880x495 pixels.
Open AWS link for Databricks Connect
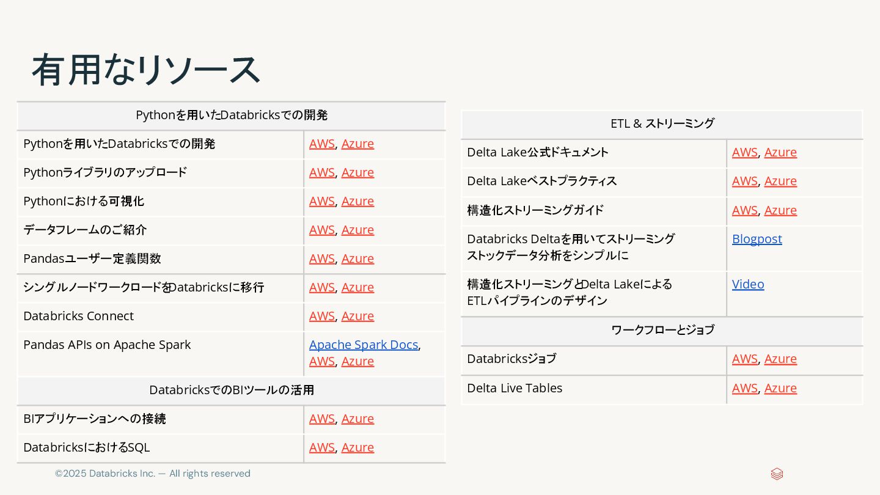click(322, 316)
